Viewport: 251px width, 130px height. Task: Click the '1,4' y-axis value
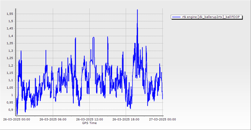(10, 36)
